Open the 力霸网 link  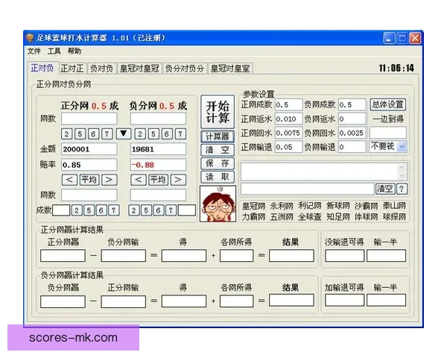tap(253, 217)
